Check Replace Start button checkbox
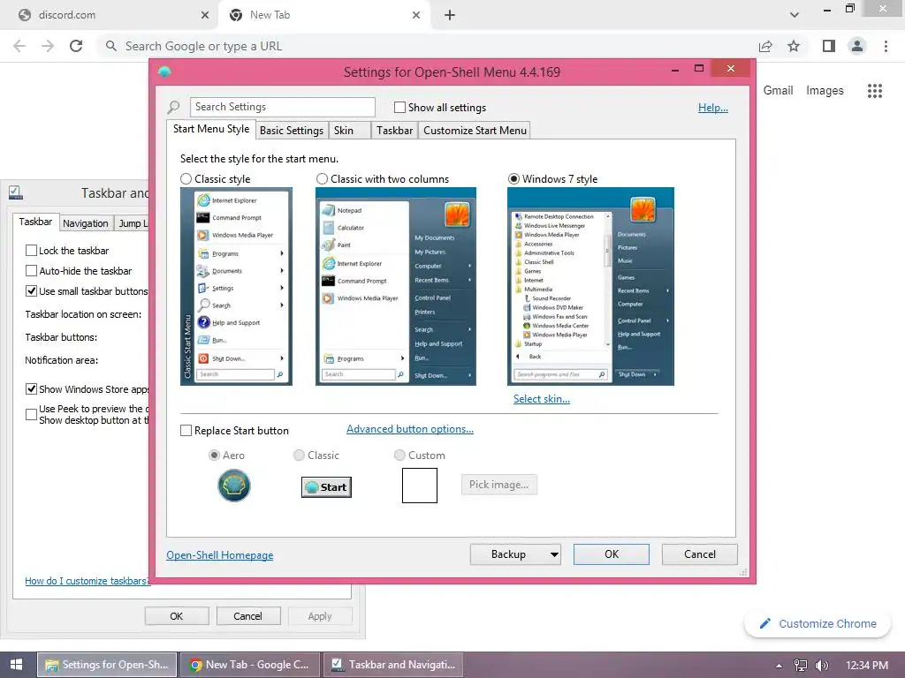905x678 pixels. point(186,431)
